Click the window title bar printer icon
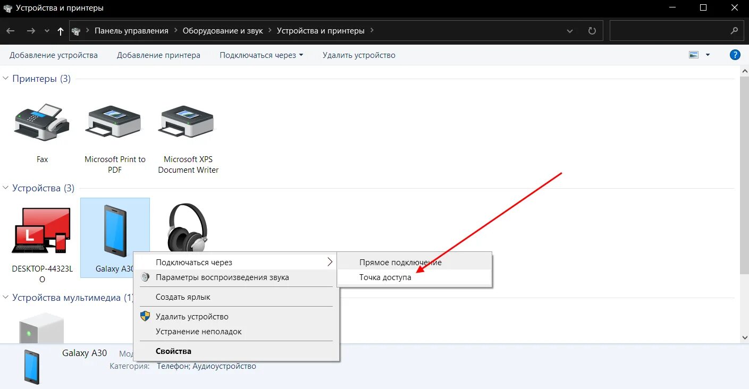The image size is (749, 389). (7, 8)
